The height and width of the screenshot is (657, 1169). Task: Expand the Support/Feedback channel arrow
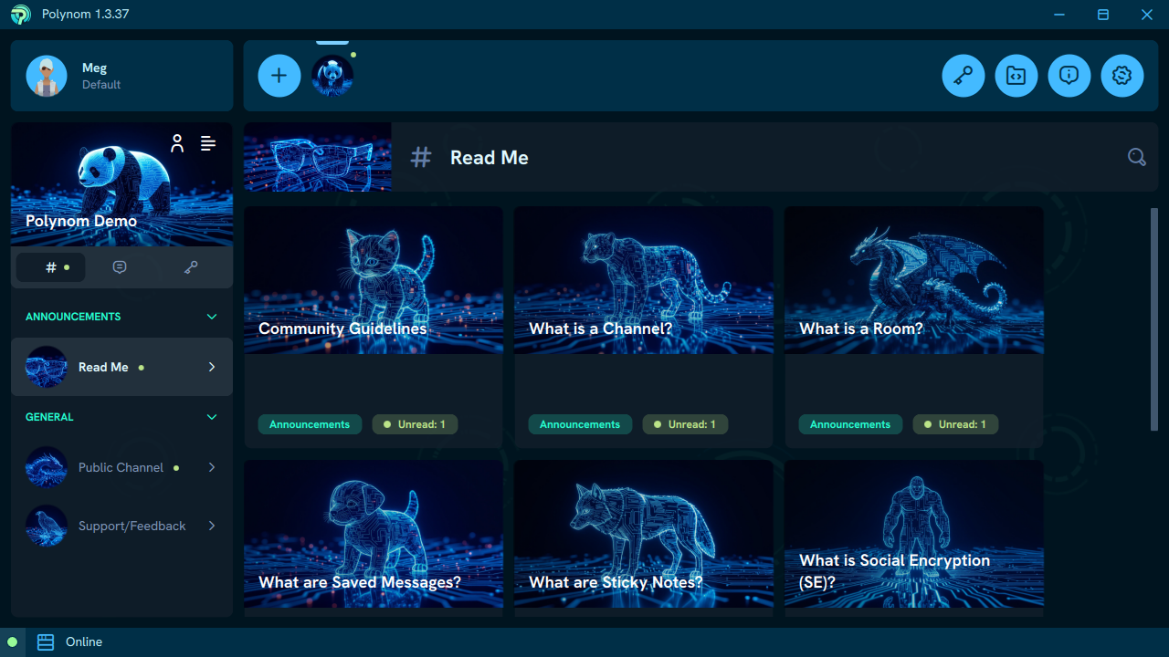(212, 526)
